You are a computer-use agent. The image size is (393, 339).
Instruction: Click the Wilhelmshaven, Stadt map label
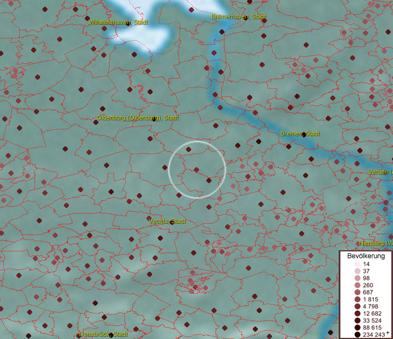(x=118, y=22)
